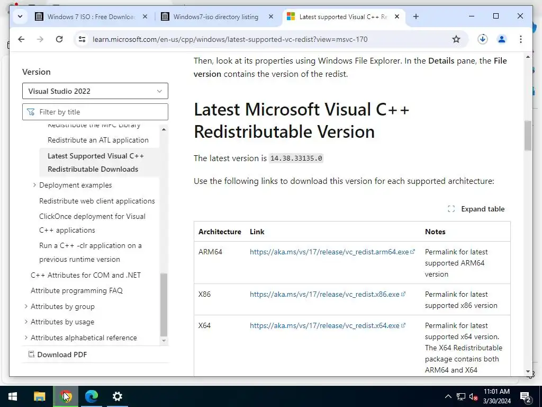Go back to the previous page

click(21, 39)
